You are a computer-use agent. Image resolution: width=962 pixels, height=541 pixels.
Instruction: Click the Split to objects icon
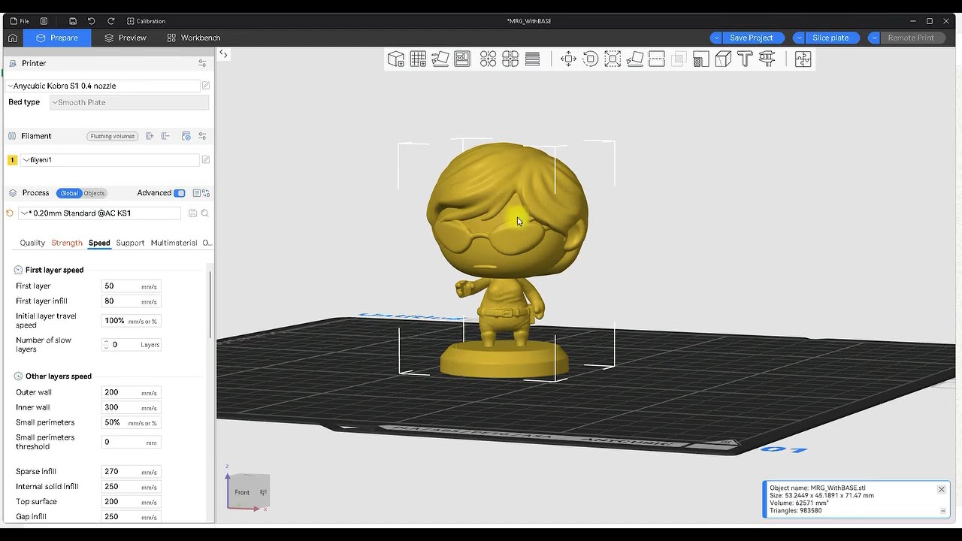click(489, 59)
